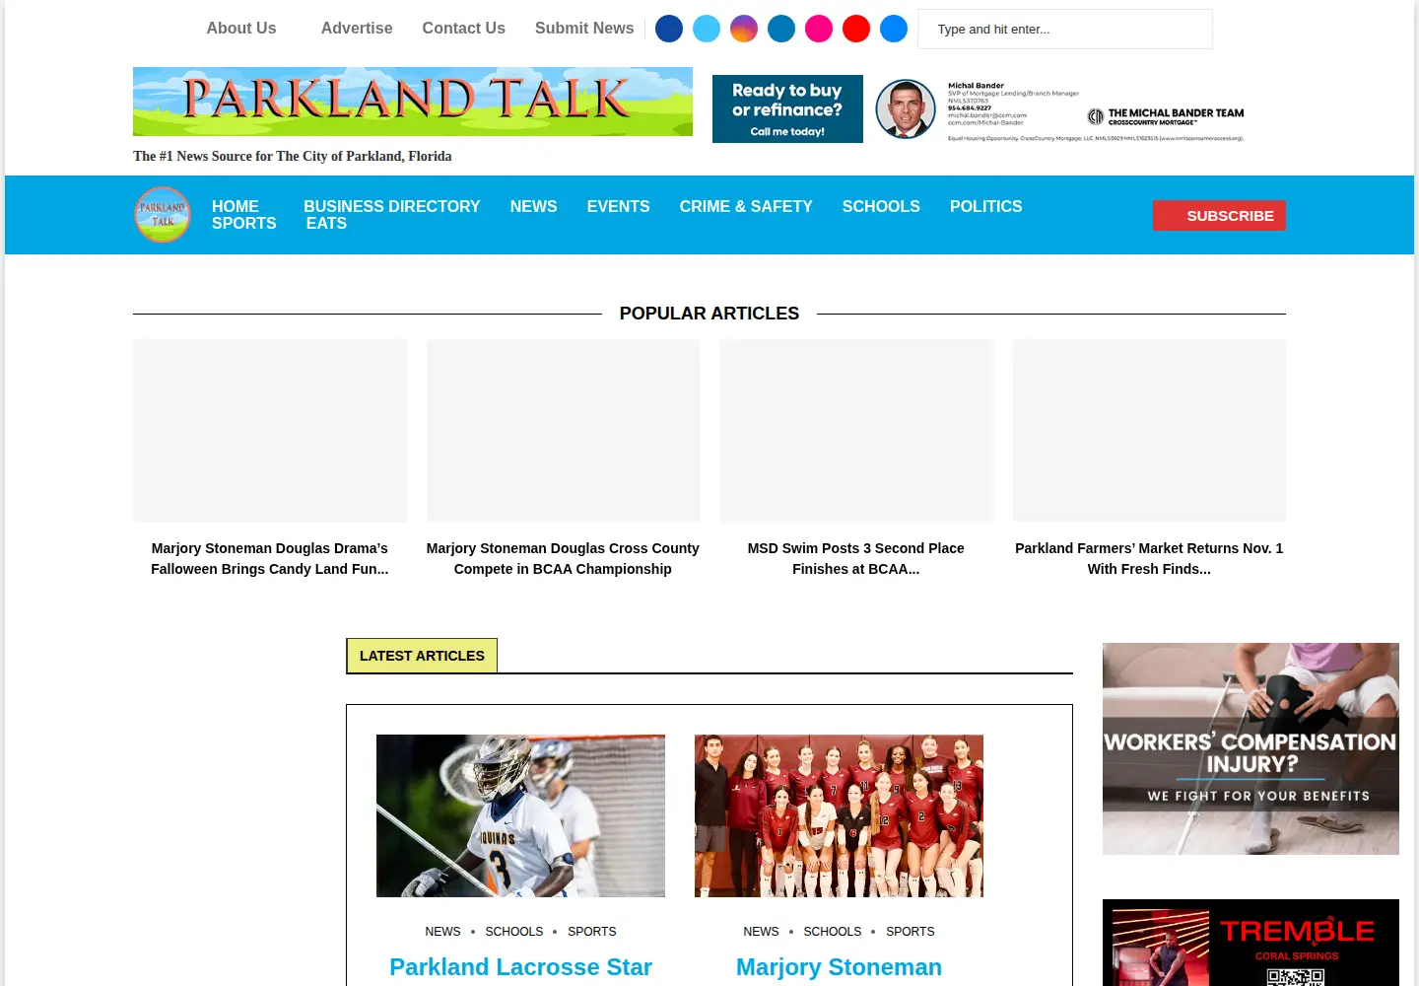Image resolution: width=1419 pixels, height=986 pixels.
Task: Open the volleyball team group photo
Action: [839, 815]
